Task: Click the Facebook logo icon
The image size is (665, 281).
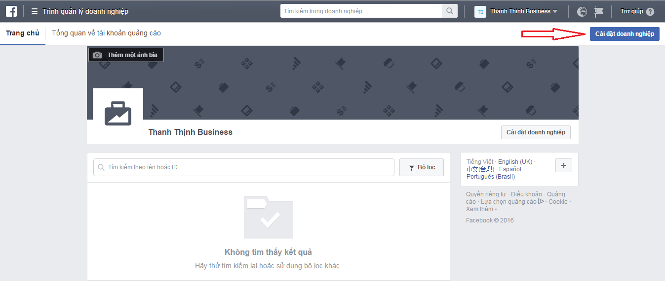Action: tap(11, 11)
